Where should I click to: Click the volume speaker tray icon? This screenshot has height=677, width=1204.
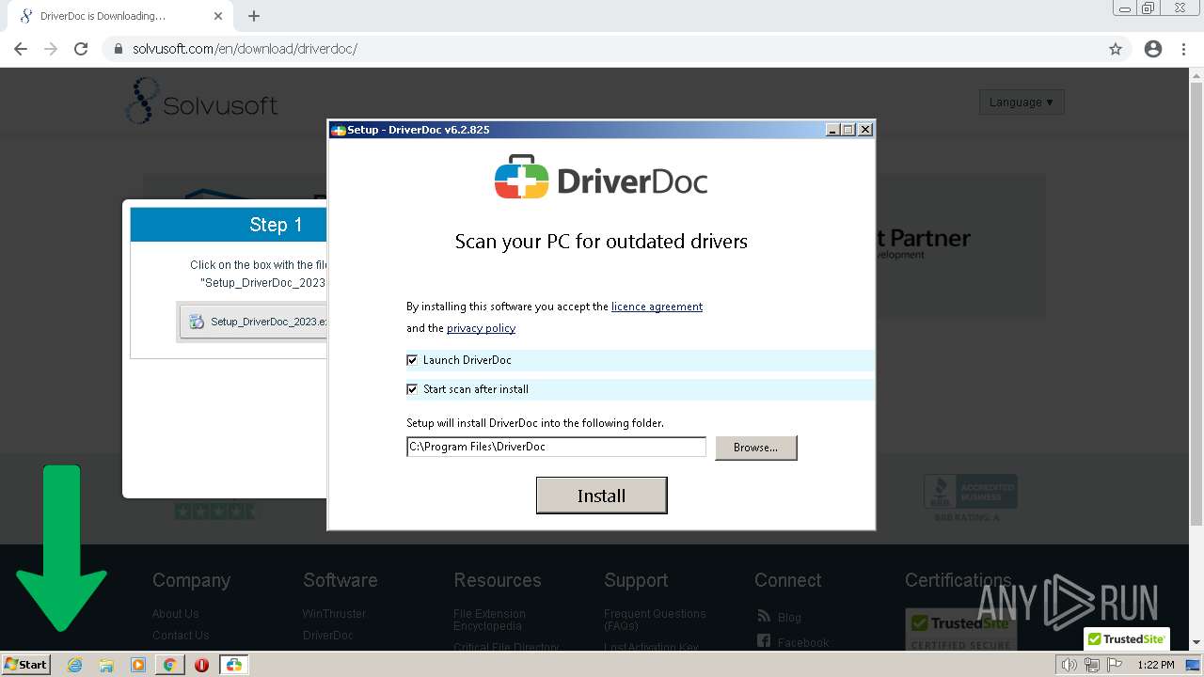(x=1069, y=665)
